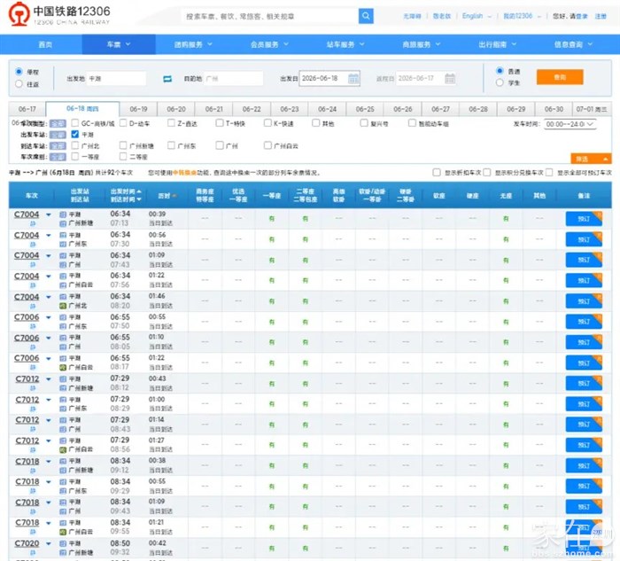Image resolution: width=620 pixels, height=561 pixels.
Task: Click small blue icon under C7012 arriving 08:12
Action: (x=33, y=388)
